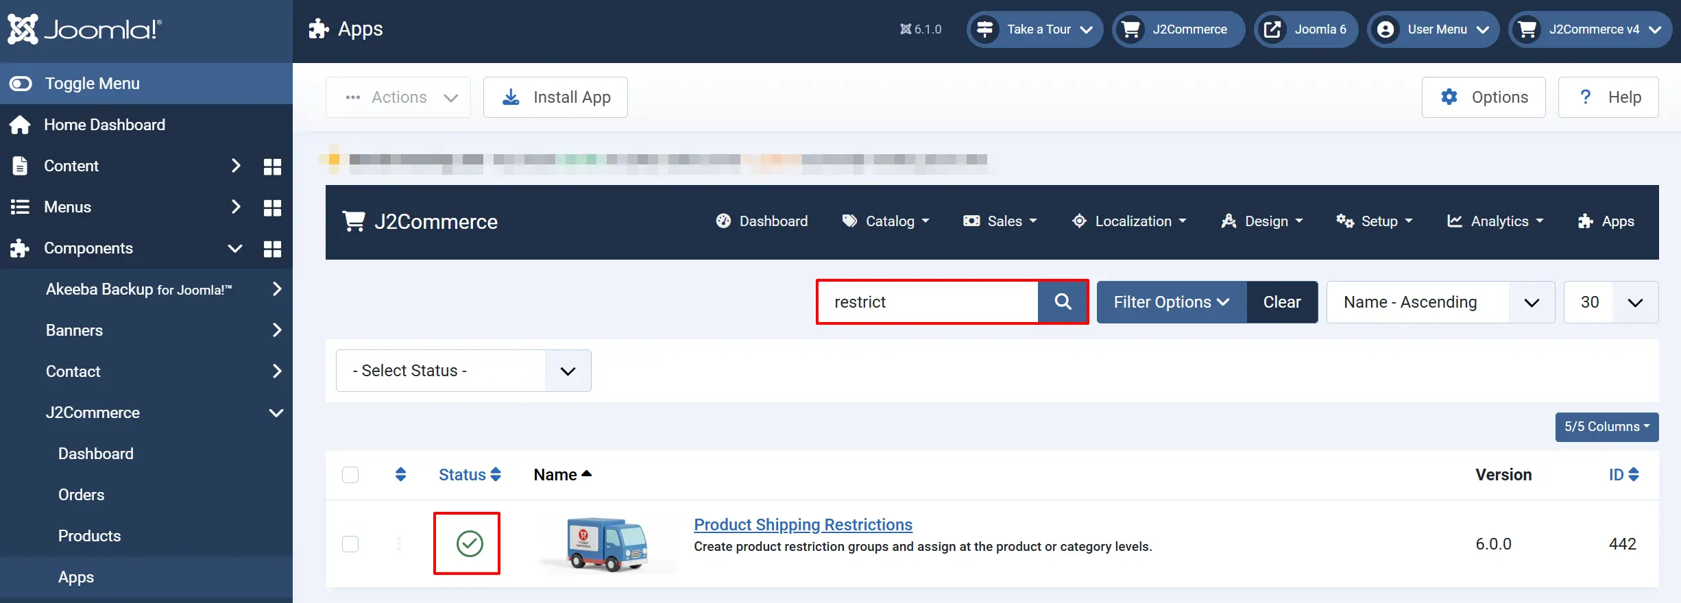This screenshot has width=1681, height=603.
Task: Click the Version column header
Action: (x=1503, y=475)
